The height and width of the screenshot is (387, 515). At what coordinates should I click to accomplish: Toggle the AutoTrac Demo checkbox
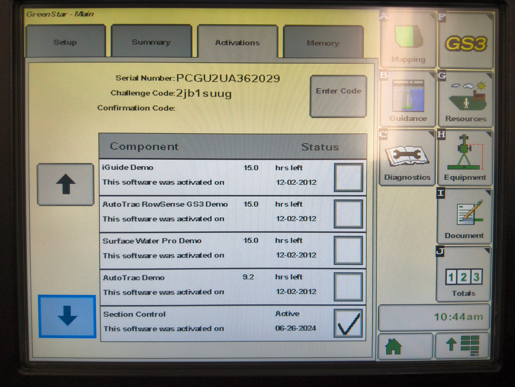click(348, 287)
